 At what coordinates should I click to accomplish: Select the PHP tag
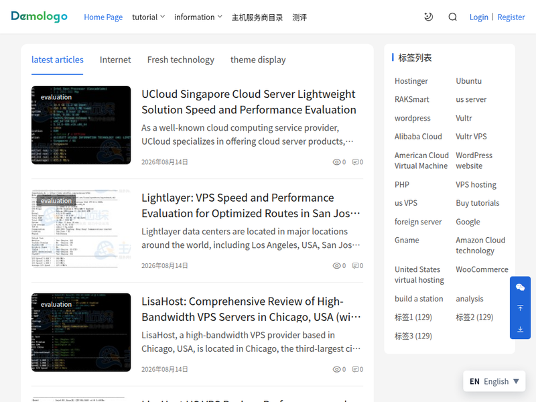[401, 185]
